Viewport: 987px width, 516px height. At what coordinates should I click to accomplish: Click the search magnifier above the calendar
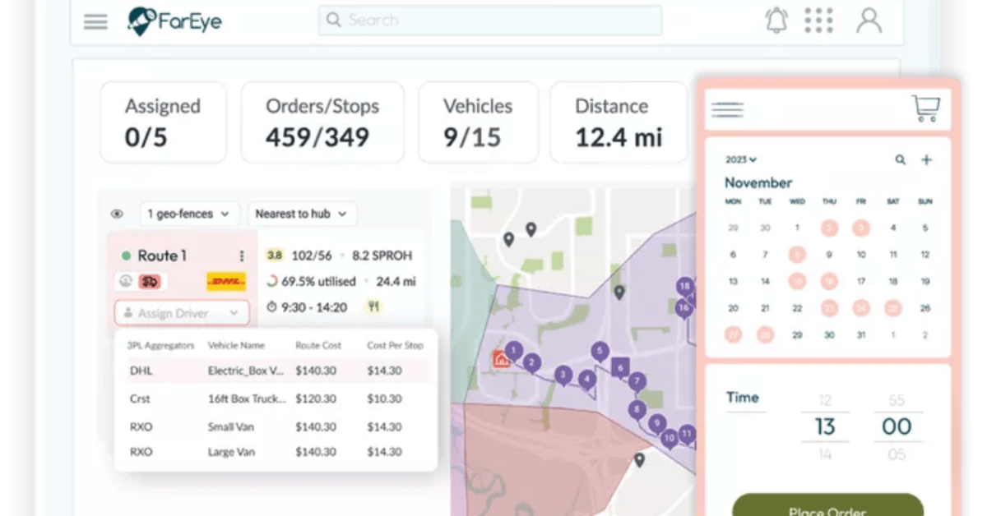pyautogui.click(x=902, y=159)
